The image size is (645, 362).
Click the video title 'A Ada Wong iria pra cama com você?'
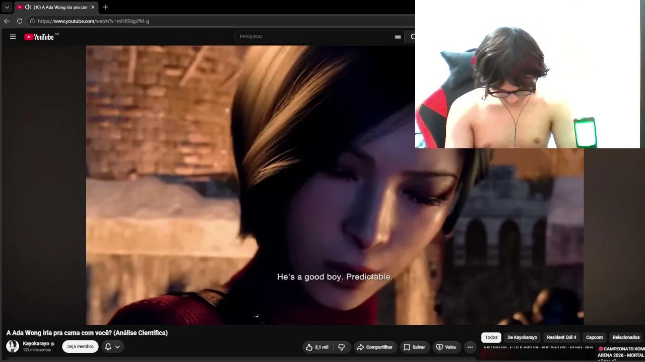click(87, 333)
